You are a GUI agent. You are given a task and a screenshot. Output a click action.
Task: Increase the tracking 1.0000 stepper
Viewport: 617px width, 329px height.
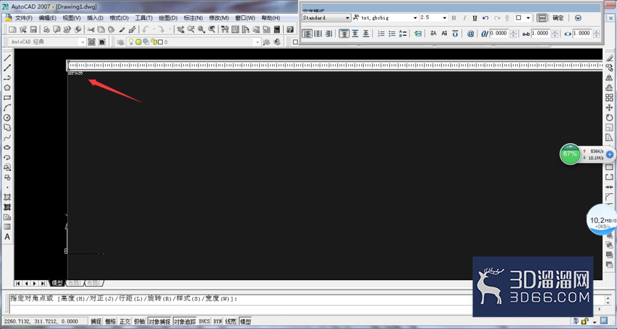tap(555, 32)
